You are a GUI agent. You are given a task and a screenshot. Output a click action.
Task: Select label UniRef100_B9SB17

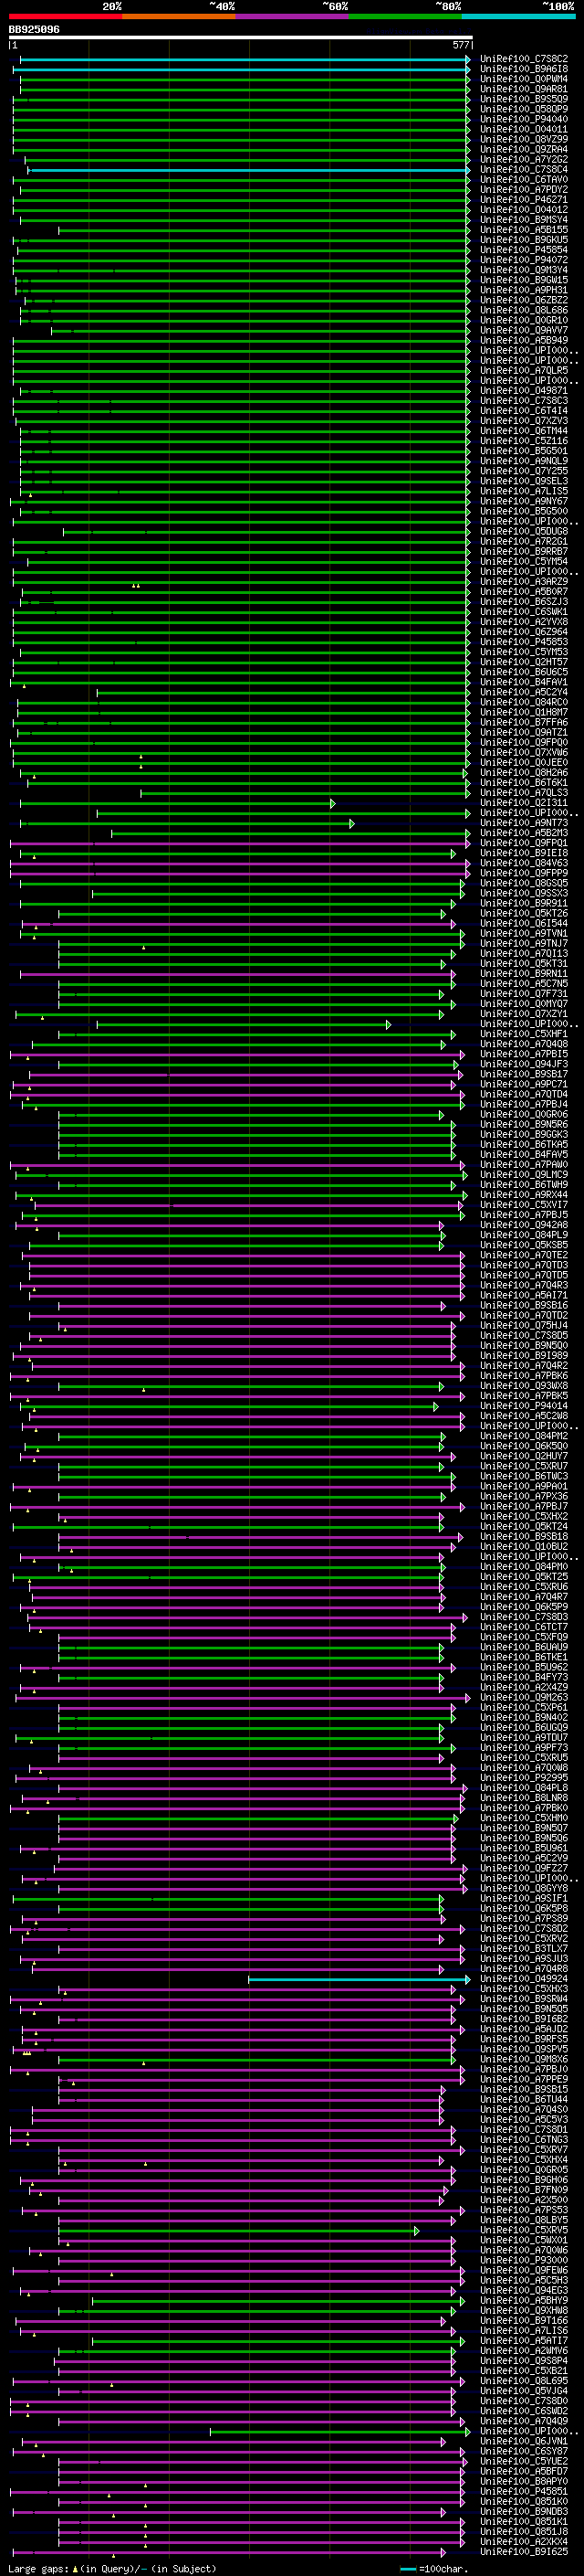[x=524, y=1075]
